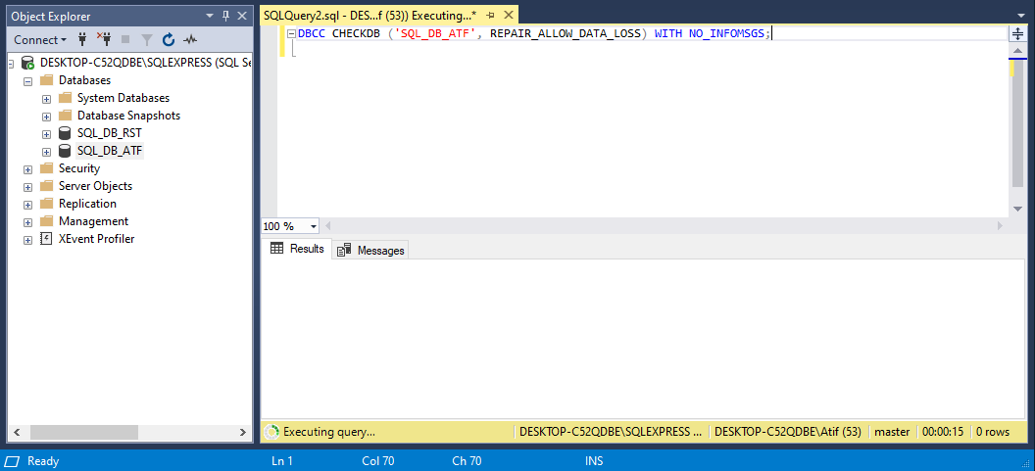
Task: Click the Stop square icon in Object Explorer
Action: coord(125,39)
